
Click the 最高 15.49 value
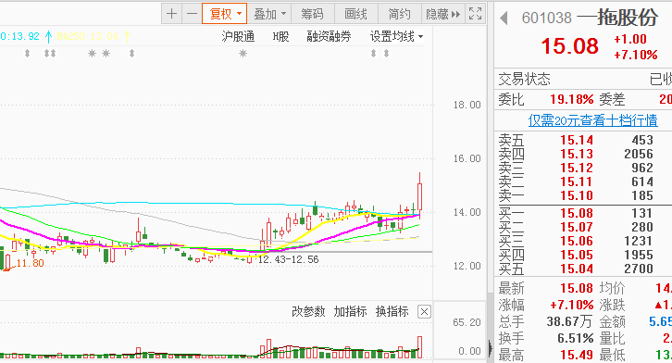[577, 355]
